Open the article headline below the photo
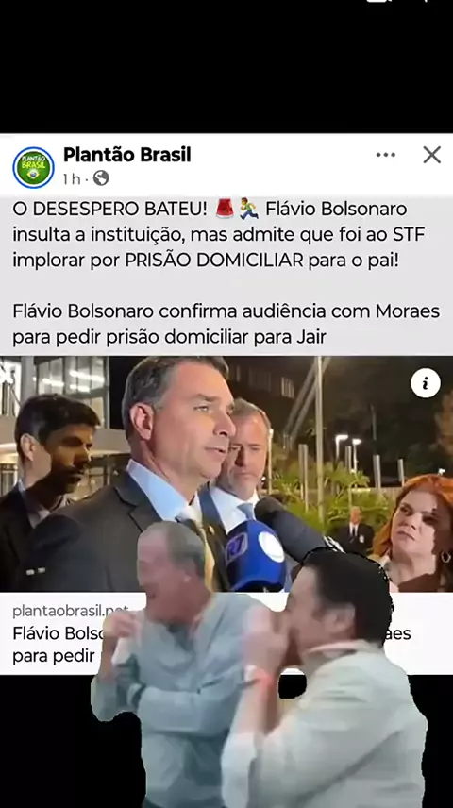This screenshot has height=808, width=453. (57, 644)
